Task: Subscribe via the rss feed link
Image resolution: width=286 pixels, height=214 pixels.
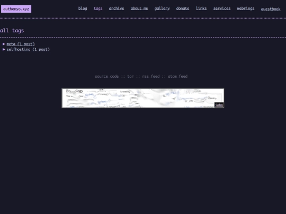Action: [151, 77]
